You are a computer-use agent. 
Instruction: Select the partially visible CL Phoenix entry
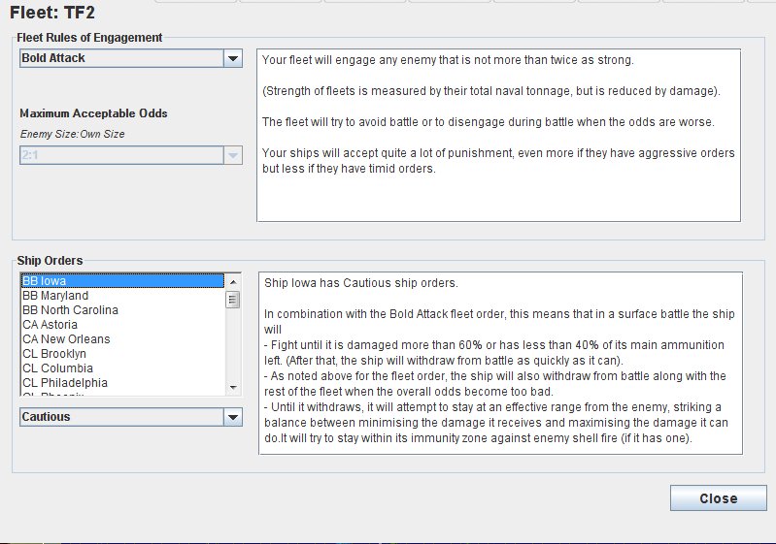pos(122,394)
